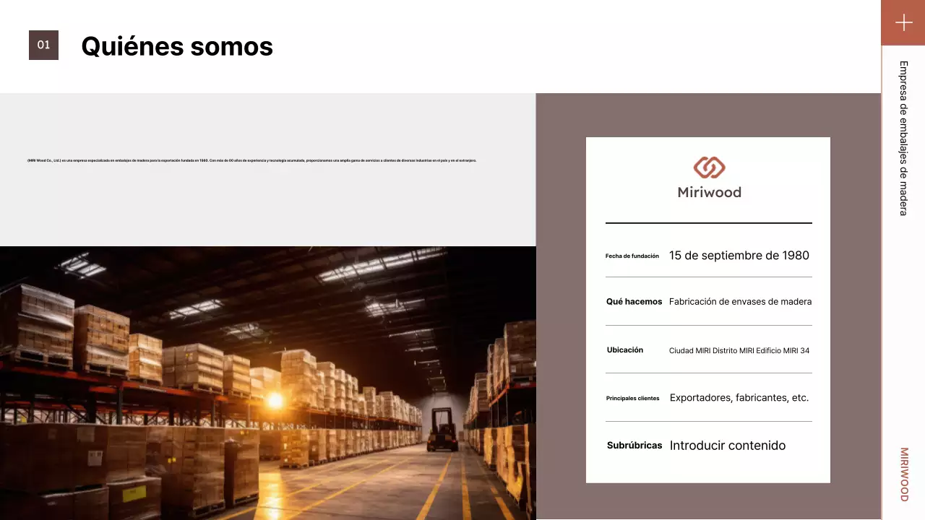Select the "Fecha de fundación" label
Viewport: 925px width, 520px height.
pyautogui.click(x=632, y=255)
